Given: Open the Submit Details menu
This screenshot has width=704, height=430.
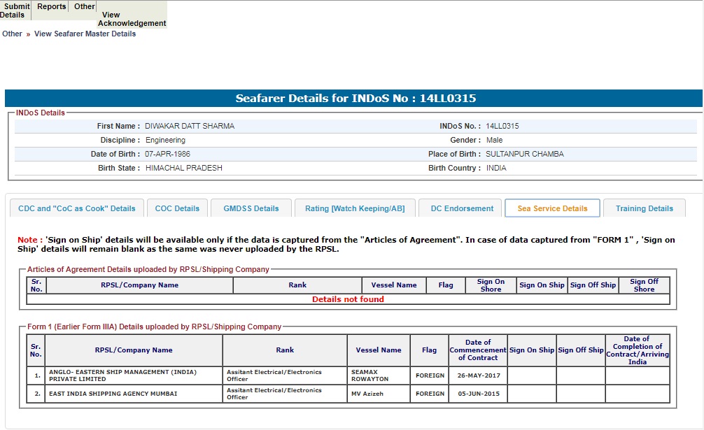Looking at the screenshot, I should (x=15, y=10).
